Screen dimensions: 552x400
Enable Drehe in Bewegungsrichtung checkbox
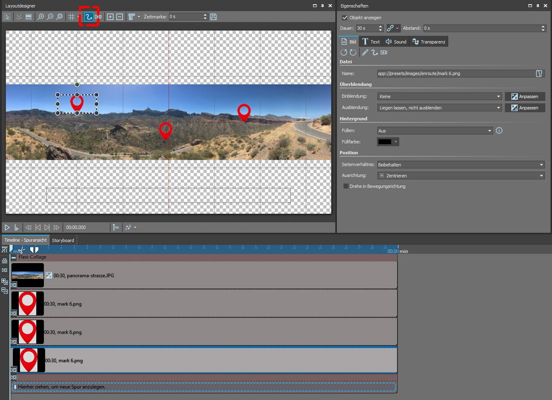pyautogui.click(x=346, y=186)
